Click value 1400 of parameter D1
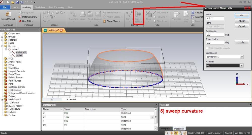This screenshot has width=252, height=135. pos(67,117)
